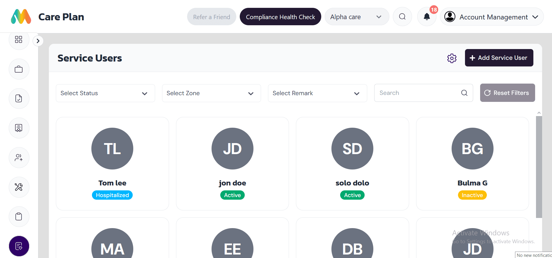Expand the Select Remark dropdown

coord(317,93)
